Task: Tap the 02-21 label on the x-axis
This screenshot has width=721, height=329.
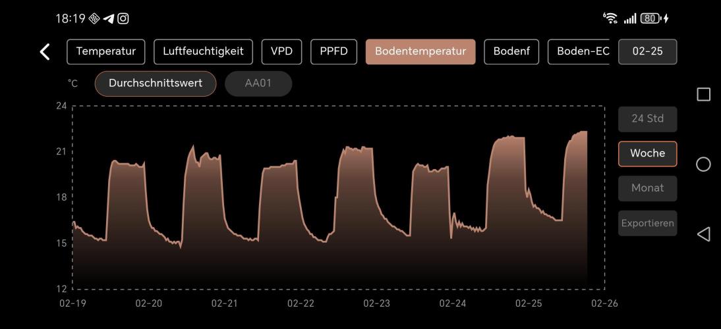Action: (x=224, y=303)
